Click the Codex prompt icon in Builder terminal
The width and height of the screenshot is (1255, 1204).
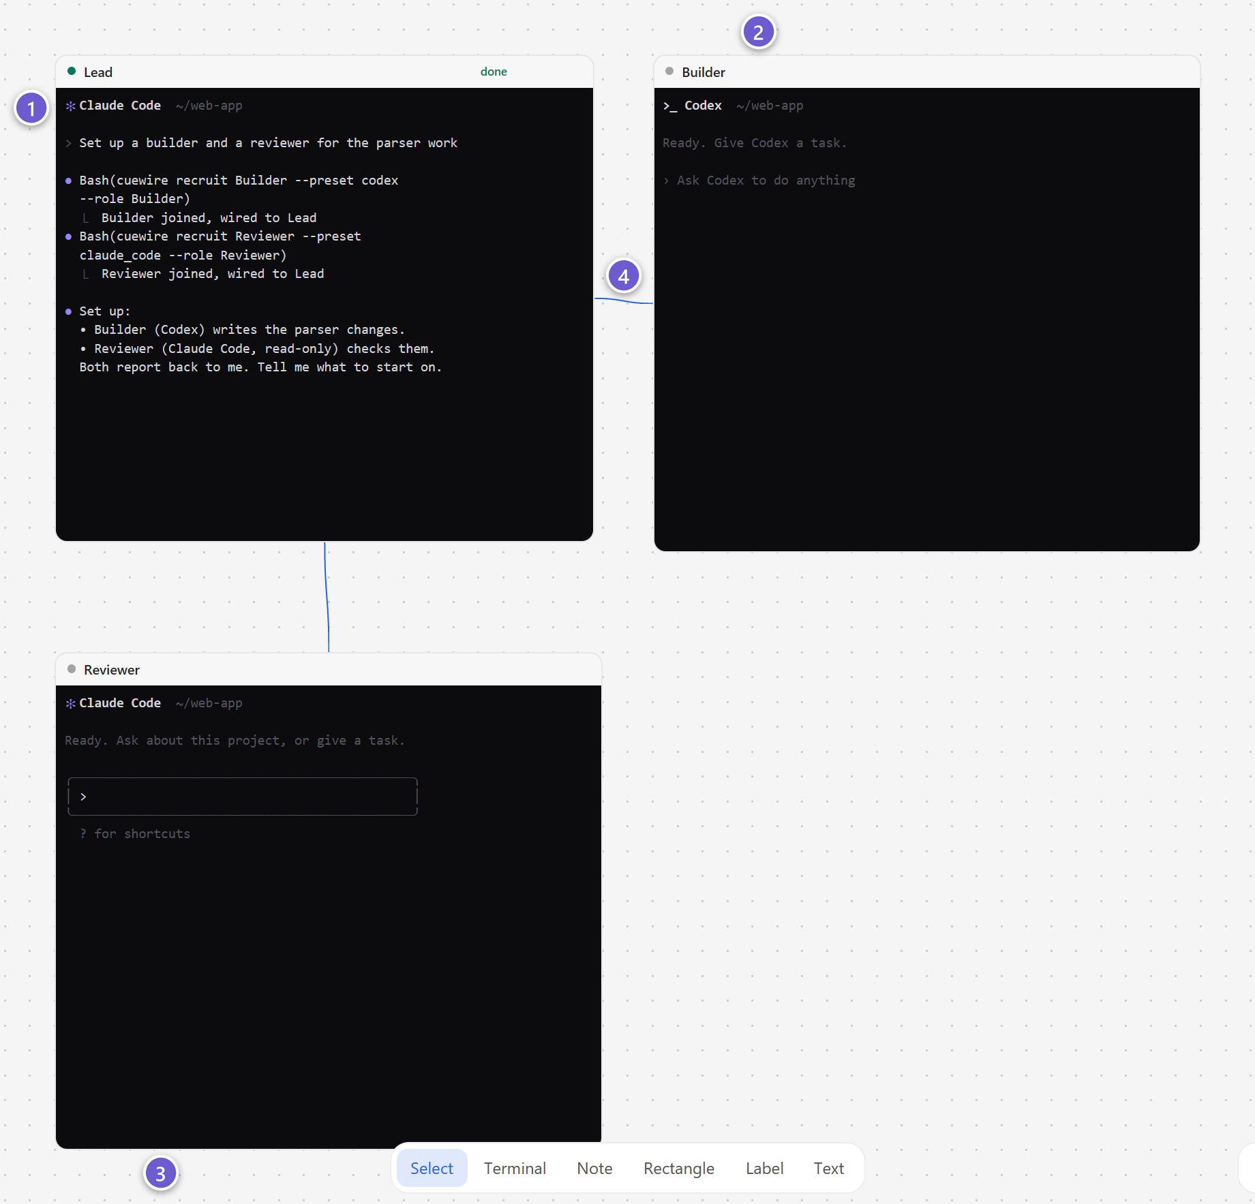670,106
